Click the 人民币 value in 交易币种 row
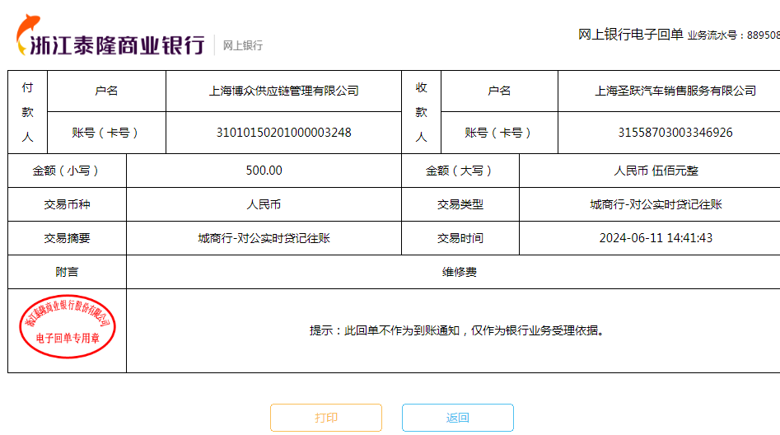The image size is (780, 435). [x=264, y=204]
